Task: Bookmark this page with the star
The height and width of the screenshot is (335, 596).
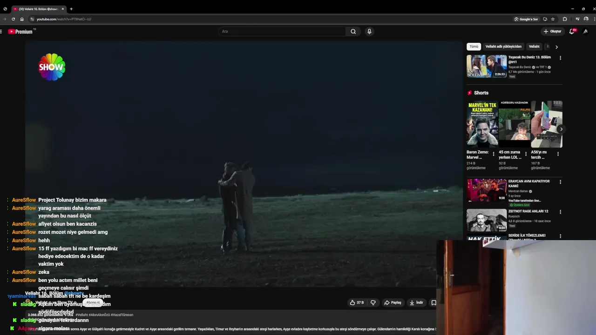Action: pyautogui.click(x=553, y=19)
